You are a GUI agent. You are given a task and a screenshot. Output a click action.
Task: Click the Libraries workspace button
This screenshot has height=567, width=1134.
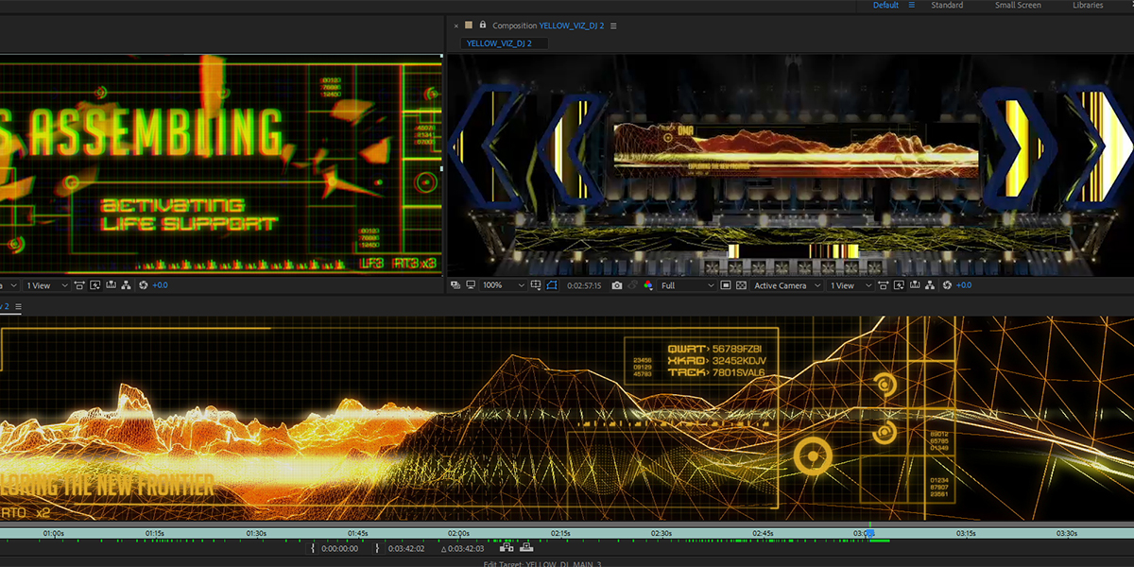(x=1087, y=6)
